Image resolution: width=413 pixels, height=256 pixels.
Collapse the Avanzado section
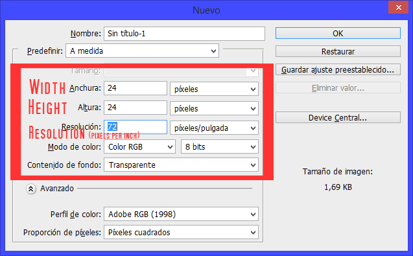coord(31,189)
